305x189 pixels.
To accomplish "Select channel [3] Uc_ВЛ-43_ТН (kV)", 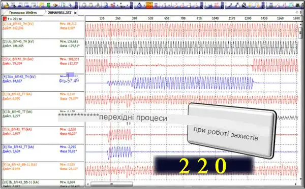I will click(18, 59).
